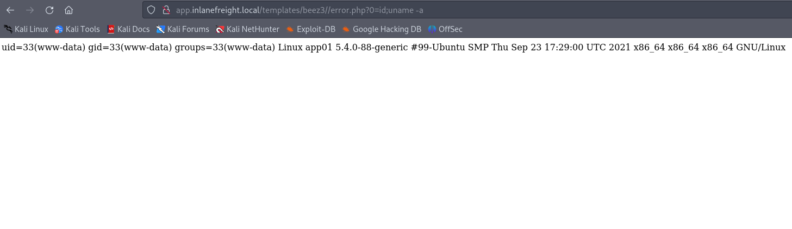Open the browser home page

pos(68,10)
